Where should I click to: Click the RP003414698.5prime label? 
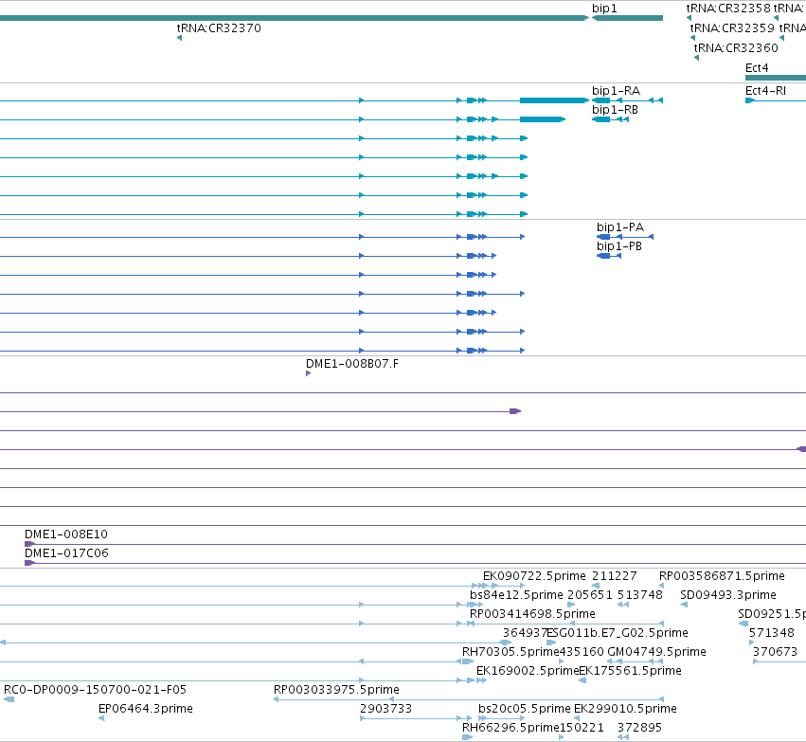532,613
